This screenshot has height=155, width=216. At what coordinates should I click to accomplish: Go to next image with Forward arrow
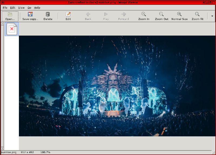[x=124, y=14]
